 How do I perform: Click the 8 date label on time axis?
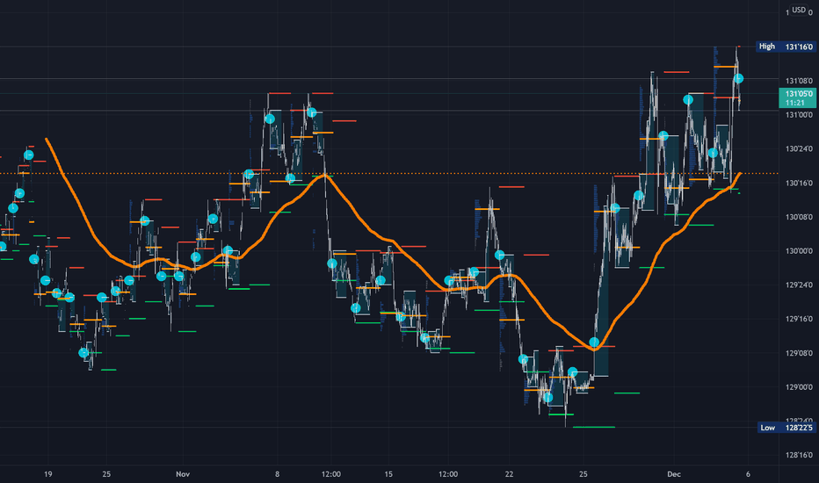[x=278, y=474]
